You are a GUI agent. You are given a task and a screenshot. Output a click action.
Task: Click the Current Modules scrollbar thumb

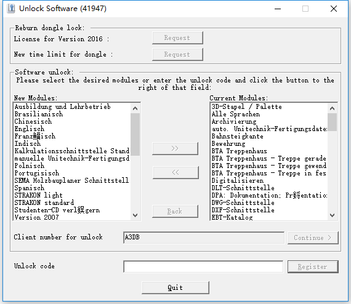[332, 122]
